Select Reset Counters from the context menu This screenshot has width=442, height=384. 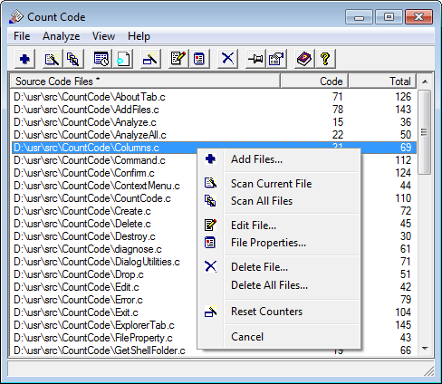(266, 312)
